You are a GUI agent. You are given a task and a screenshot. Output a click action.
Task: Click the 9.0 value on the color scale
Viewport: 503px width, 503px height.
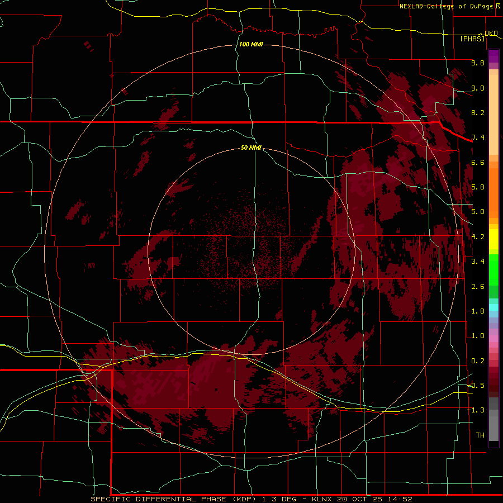[x=478, y=88]
